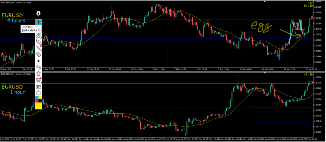Select the straight line pen tool
This screenshot has width=326, height=142.
tap(39, 48)
